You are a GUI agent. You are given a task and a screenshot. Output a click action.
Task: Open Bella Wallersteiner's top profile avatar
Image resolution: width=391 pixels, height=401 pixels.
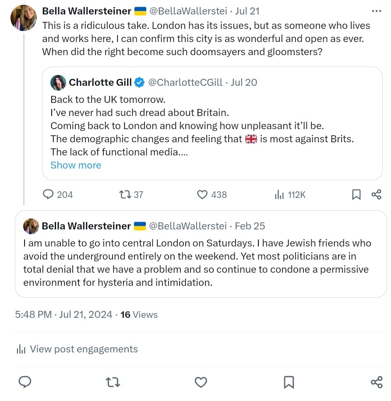tap(24, 18)
